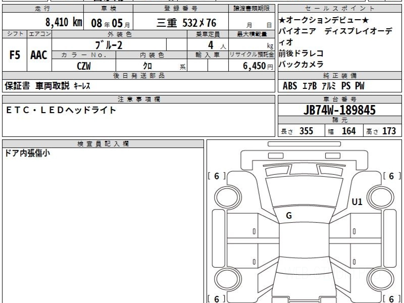Select registration number 三重 532メ76
404x303 pixels.
pyautogui.click(x=186, y=23)
